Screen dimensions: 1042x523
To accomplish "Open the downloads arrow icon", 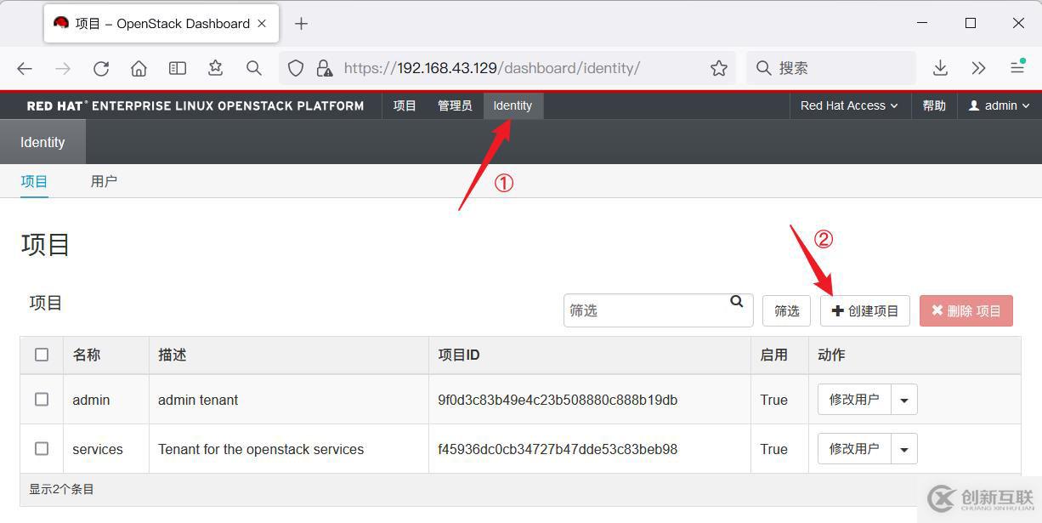I will [x=940, y=68].
